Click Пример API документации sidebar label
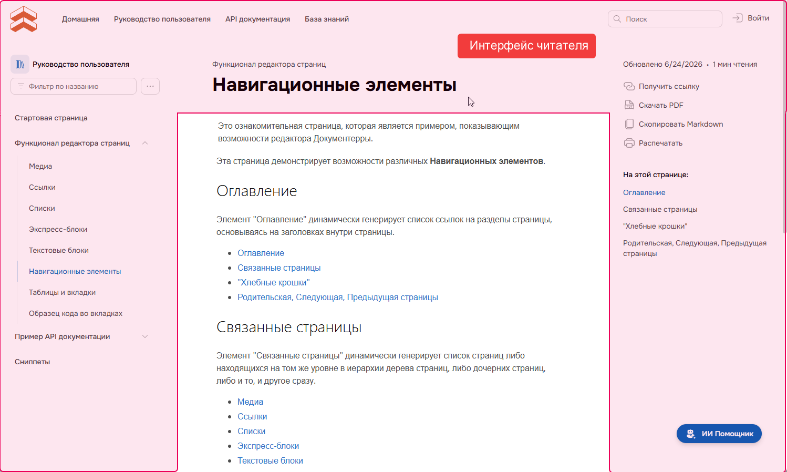The image size is (787, 472). [x=63, y=336]
